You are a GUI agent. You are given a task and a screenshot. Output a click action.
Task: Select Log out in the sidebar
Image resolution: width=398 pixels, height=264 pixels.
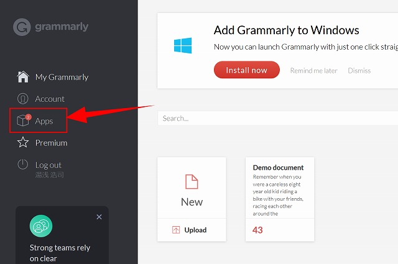tap(49, 165)
